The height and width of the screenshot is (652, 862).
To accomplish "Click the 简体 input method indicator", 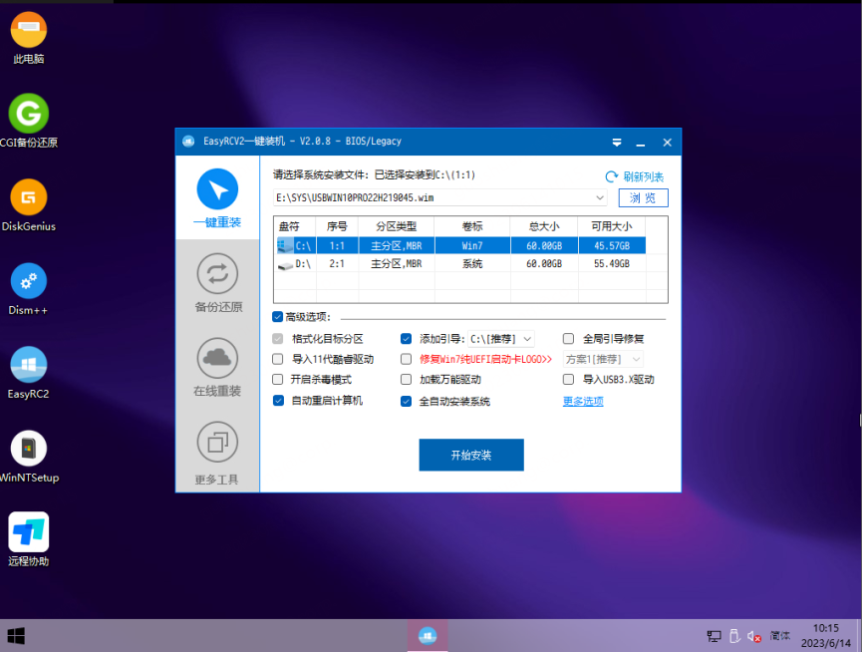I will tap(779, 636).
